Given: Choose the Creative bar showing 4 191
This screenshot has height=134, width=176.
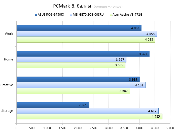Looking at the screenshot, I should coord(81,85).
